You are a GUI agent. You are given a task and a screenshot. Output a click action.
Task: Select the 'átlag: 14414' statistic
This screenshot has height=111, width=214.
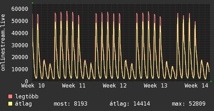tap(130, 104)
